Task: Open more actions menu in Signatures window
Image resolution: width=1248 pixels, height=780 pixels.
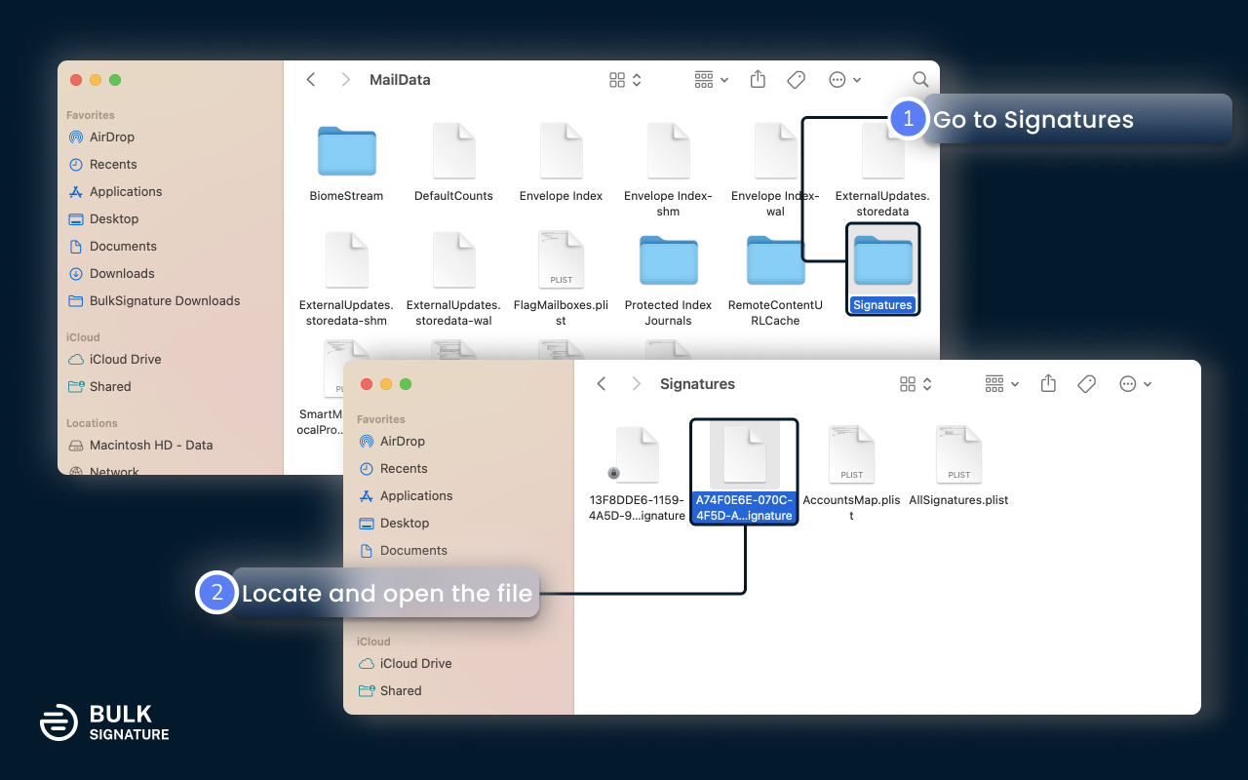Action: click(x=1136, y=384)
